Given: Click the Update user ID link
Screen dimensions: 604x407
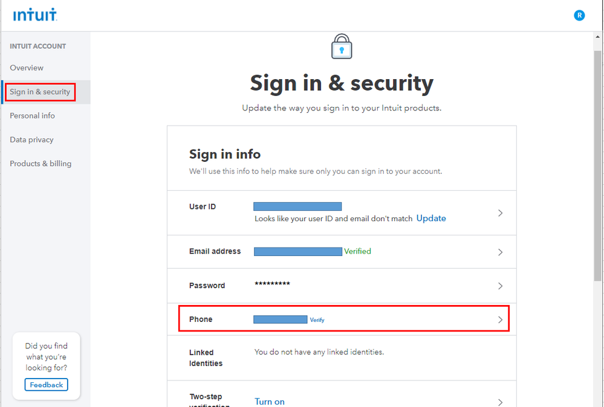Looking at the screenshot, I should [431, 218].
